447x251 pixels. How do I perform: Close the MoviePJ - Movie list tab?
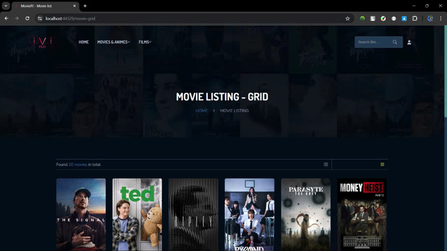click(74, 6)
